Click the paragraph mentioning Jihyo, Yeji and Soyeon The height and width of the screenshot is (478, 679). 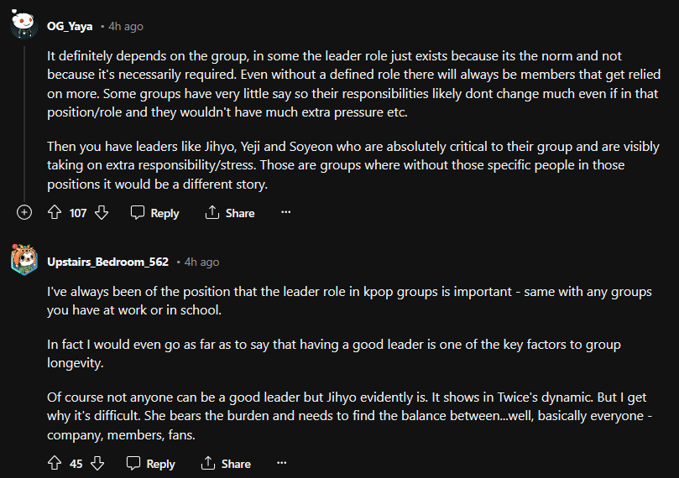336,165
